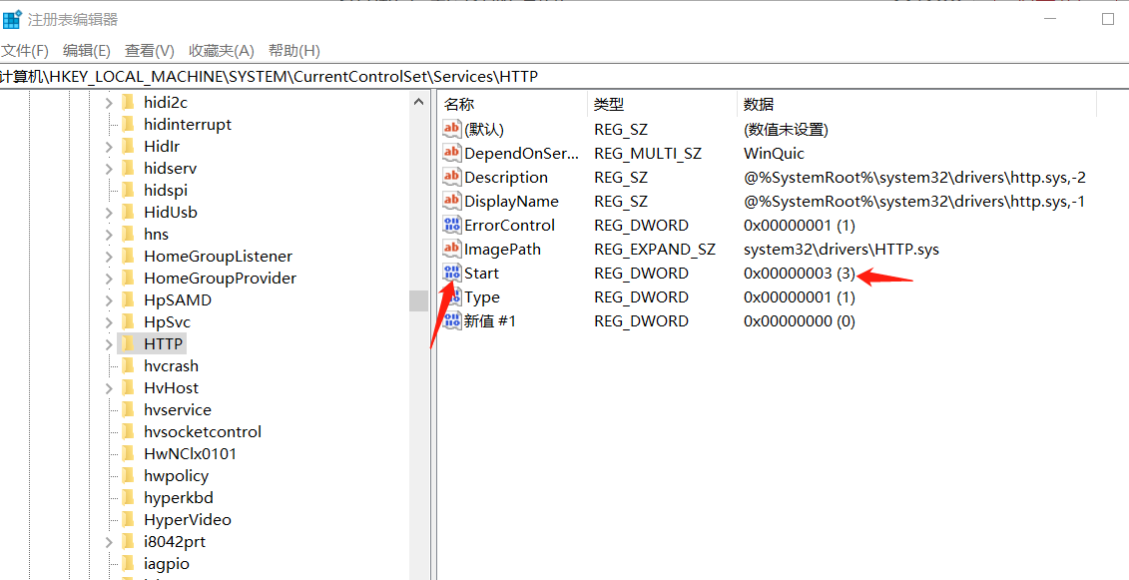Click the registry path address bar
This screenshot has height=580, width=1129.
click(565, 76)
